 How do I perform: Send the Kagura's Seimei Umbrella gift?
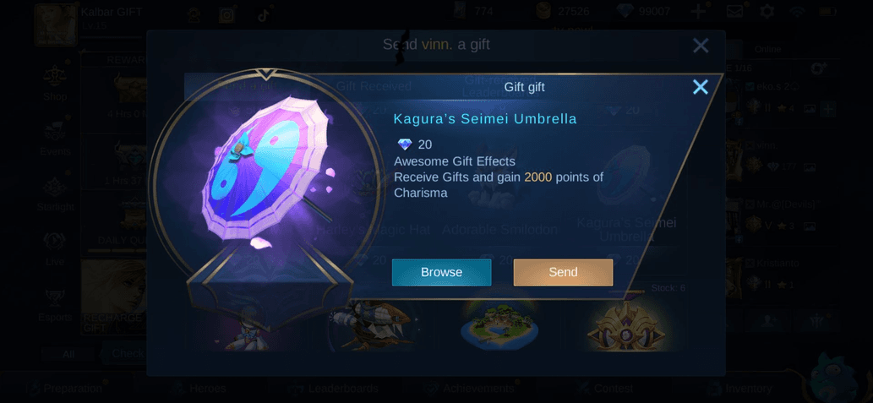pyautogui.click(x=563, y=272)
